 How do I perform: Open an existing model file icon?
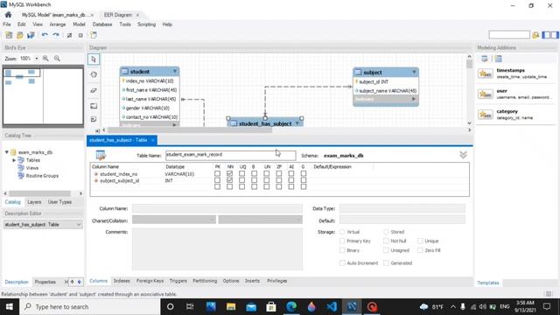click(x=20, y=35)
